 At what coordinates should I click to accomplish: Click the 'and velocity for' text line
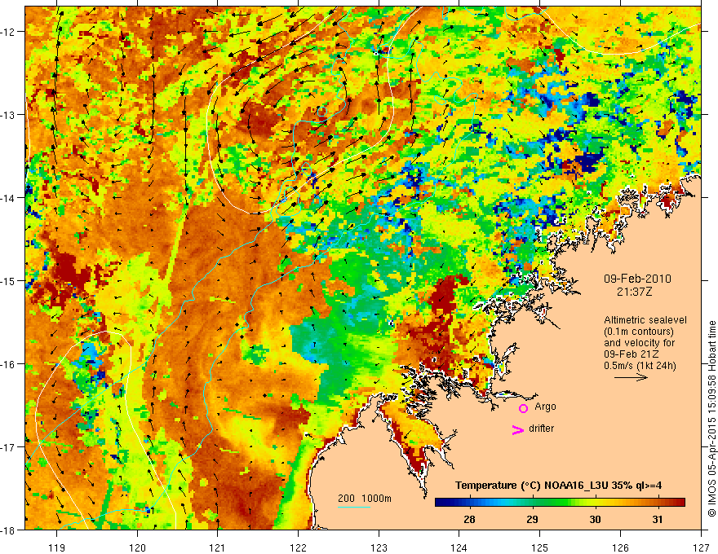point(639,343)
